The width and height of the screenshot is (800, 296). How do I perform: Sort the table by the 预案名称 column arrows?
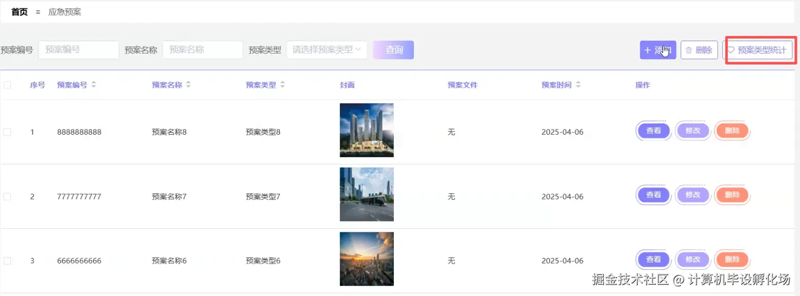click(x=189, y=84)
